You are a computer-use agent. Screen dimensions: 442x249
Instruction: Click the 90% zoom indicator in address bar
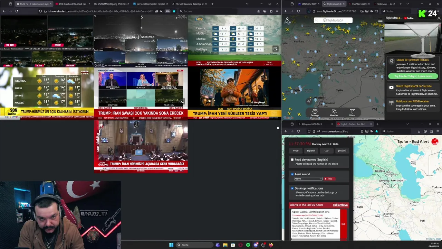tap(167, 11)
